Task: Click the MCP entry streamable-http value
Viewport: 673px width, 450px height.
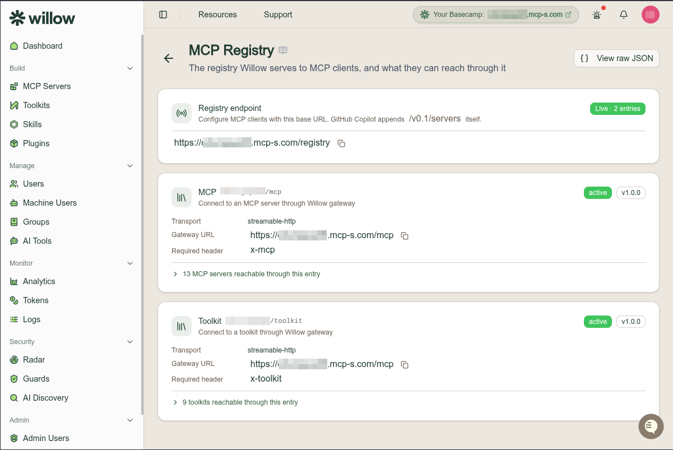Action: click(271, 221)
